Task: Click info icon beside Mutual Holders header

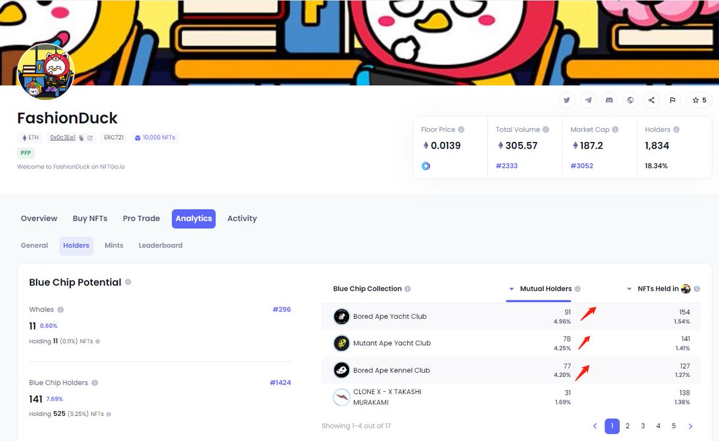Action: pos(578,289)
